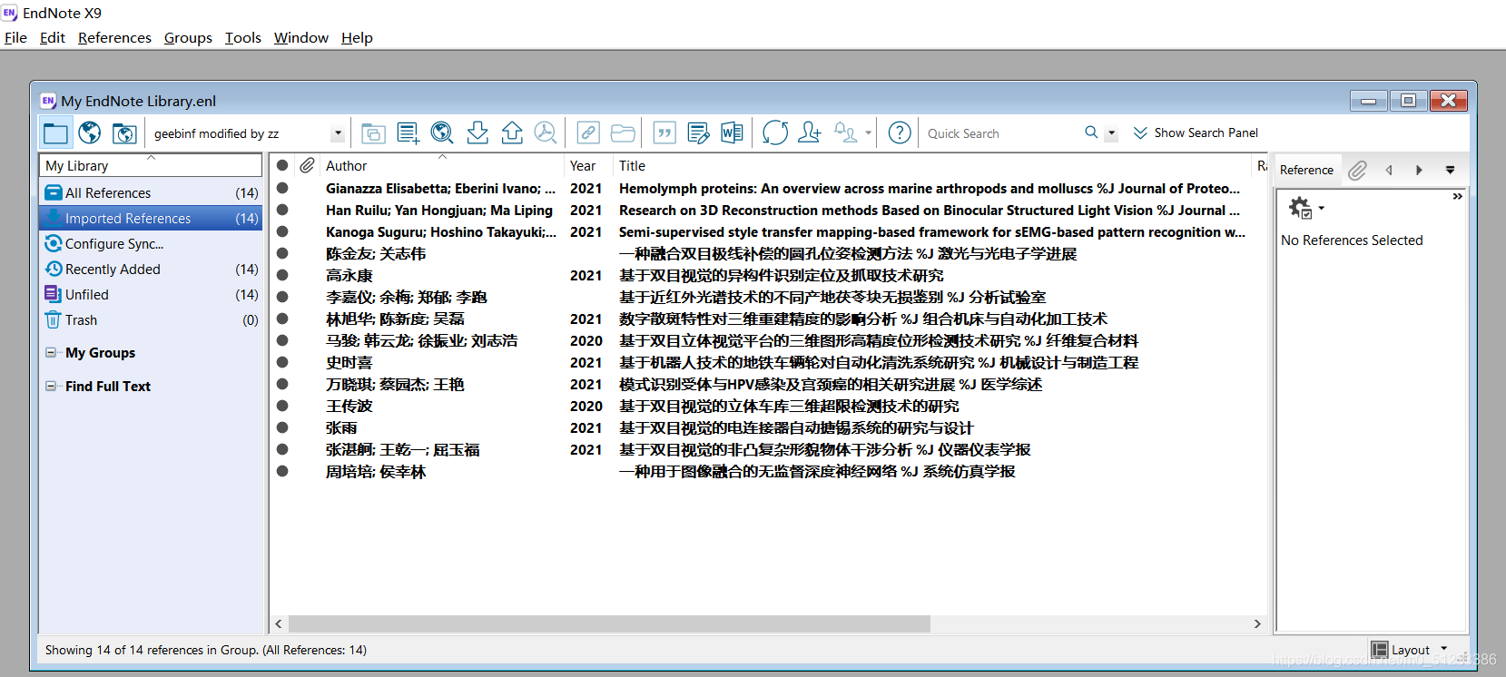Open Layout dropdown in status bar
This screenshot has width=1506, height=677.
(1410, 650)
